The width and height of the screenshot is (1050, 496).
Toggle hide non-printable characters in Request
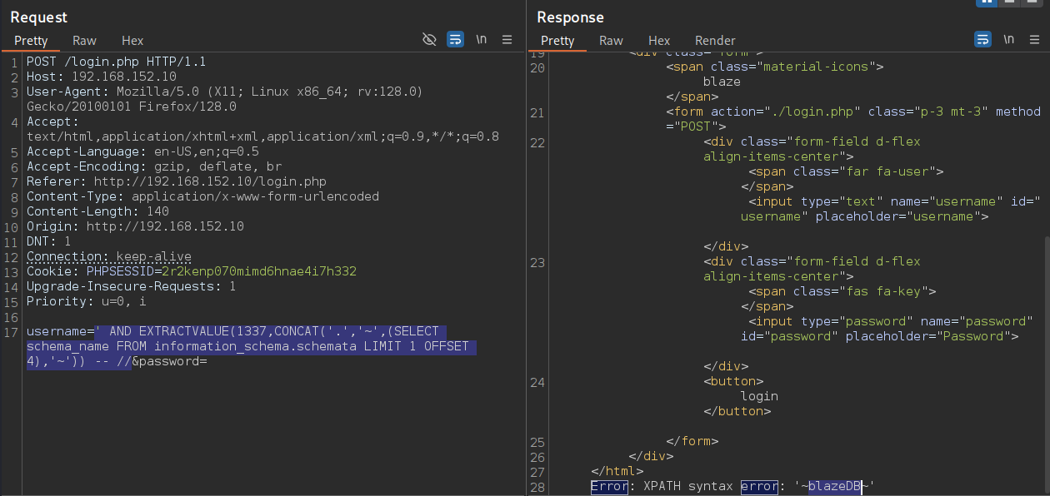(x=429, y=39)
